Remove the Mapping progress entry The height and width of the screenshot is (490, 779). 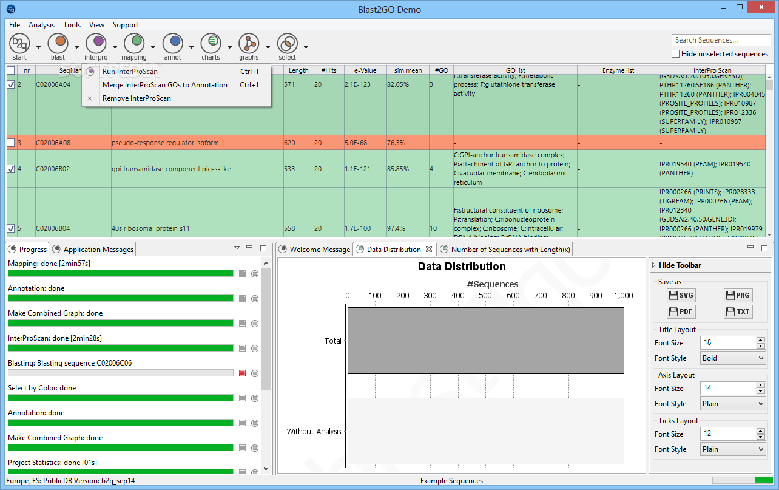(255, 273)
